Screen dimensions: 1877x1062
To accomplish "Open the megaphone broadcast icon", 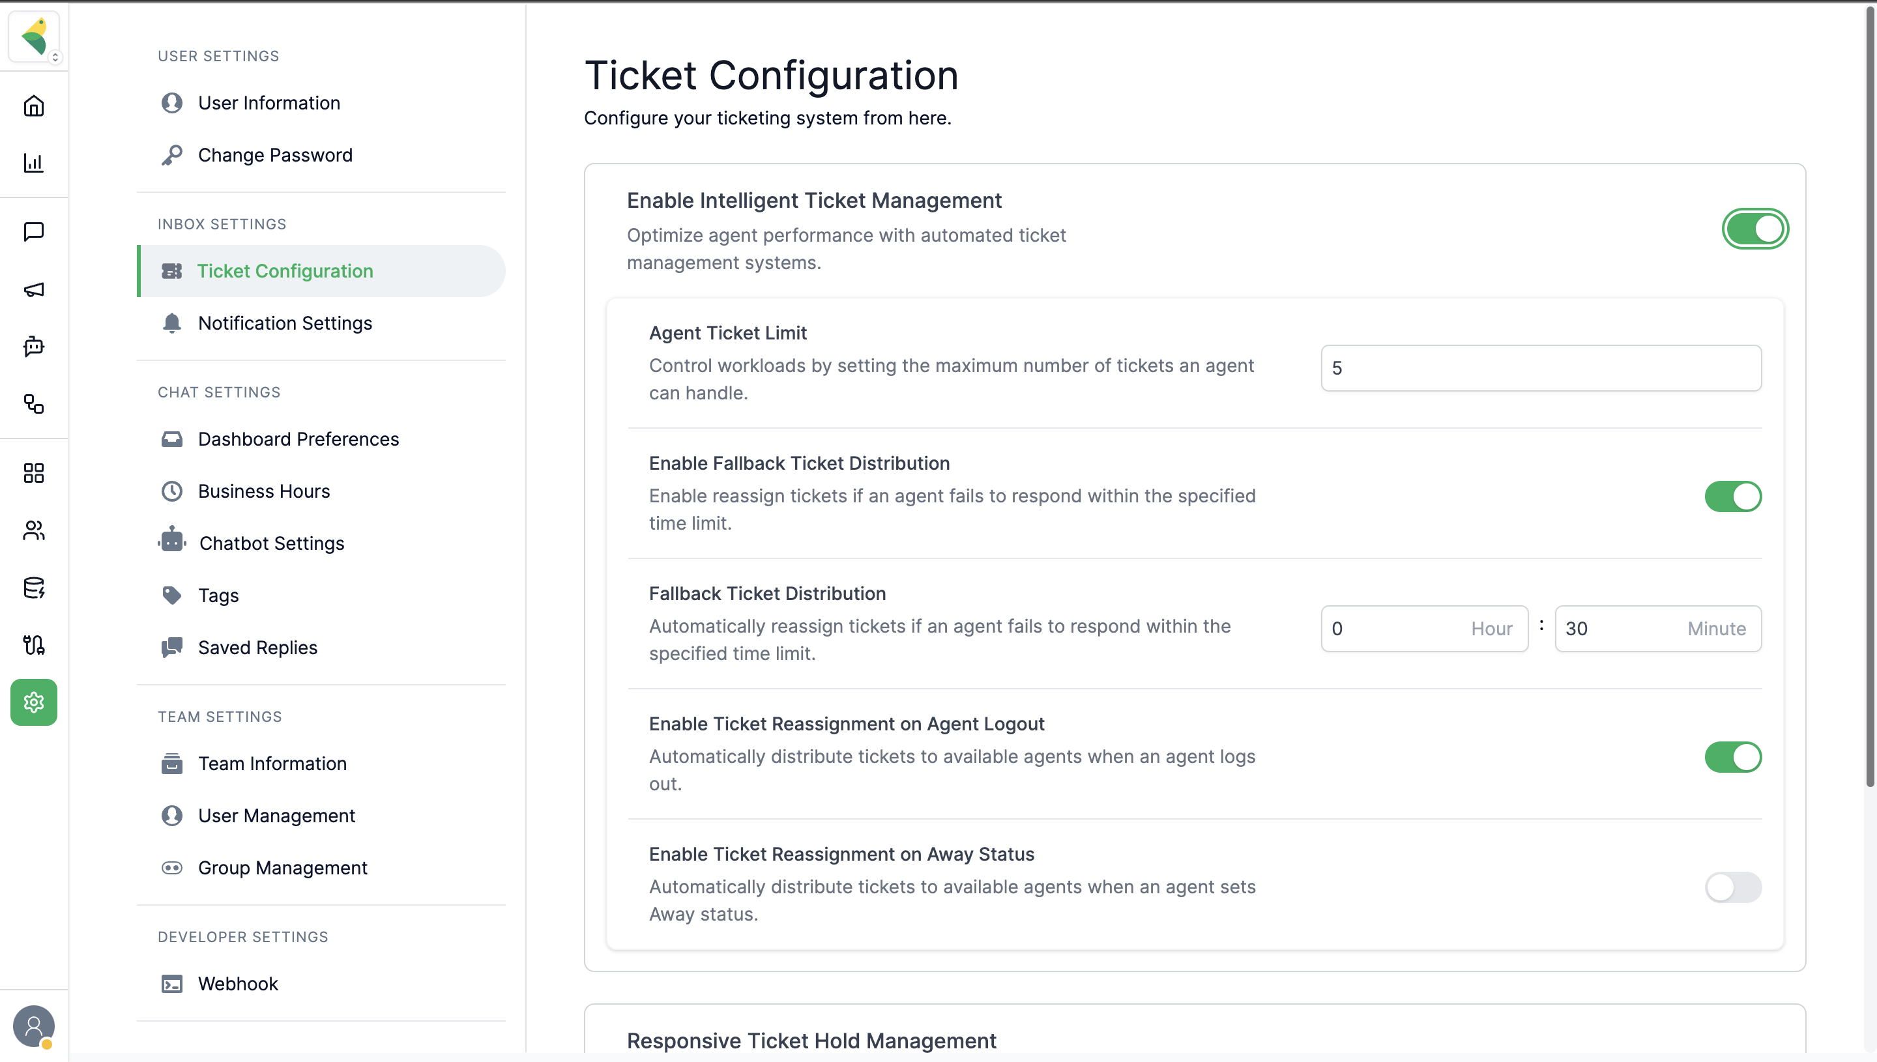I will click(33, 289).
